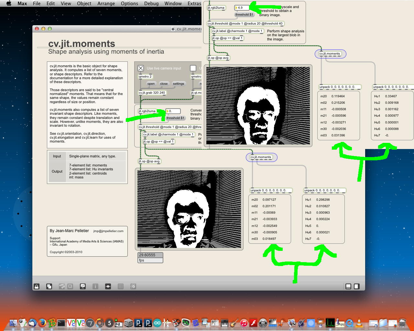Uncheck 'Use live camera input' toggle
This screenshot has height=331, width=414.
click(141, 68)
